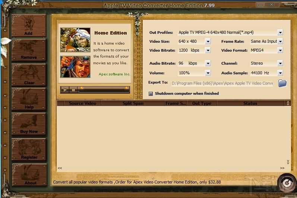Click the bottom warrior thumbnail image

coord(75,67)
